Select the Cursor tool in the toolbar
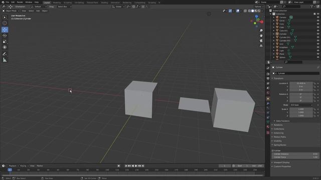The width and height of the screenshot is (321, 180). [x=5, y=23]
